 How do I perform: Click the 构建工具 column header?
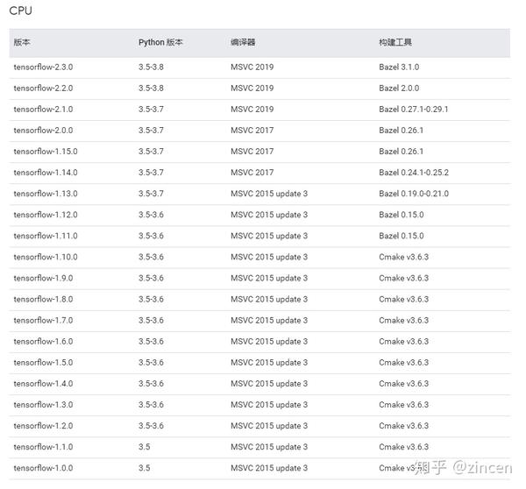tap(395, 42)
